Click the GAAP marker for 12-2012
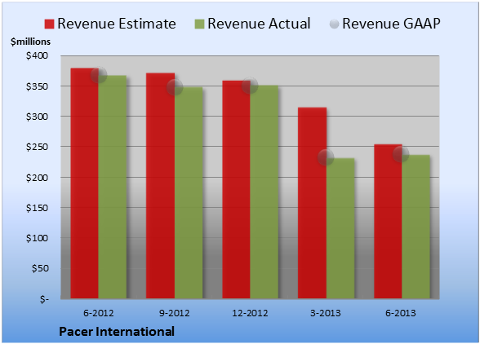 pos(250,86)
